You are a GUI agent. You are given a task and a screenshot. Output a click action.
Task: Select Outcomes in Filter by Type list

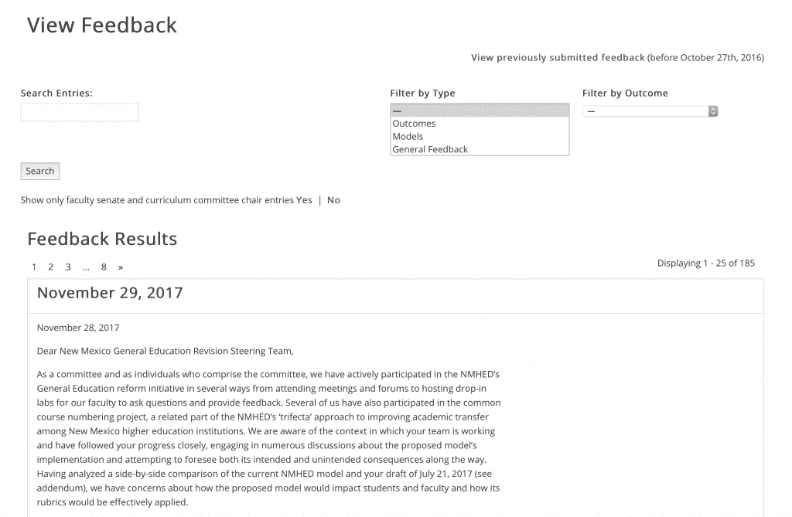coord(480,124)
